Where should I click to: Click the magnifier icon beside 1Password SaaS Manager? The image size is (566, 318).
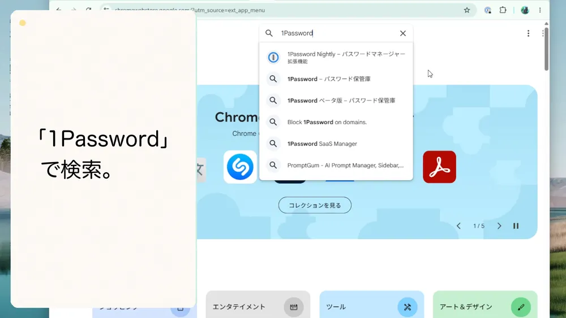[273, 143]
